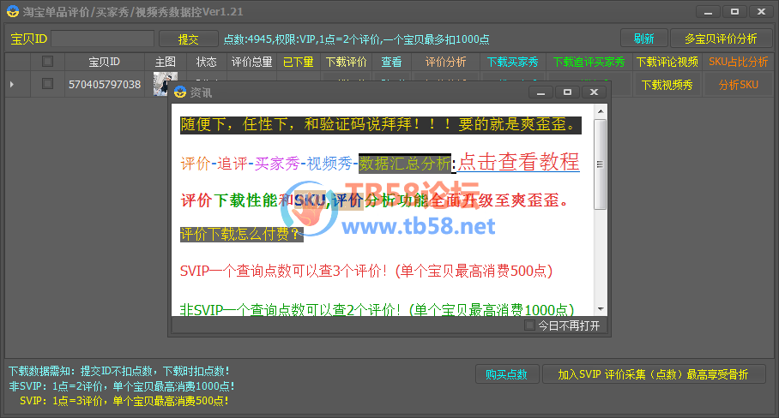Enable 今日不再打开 checkbox
Image resolution: width=779 pixels, height=418 pixels.
(529, 325)
